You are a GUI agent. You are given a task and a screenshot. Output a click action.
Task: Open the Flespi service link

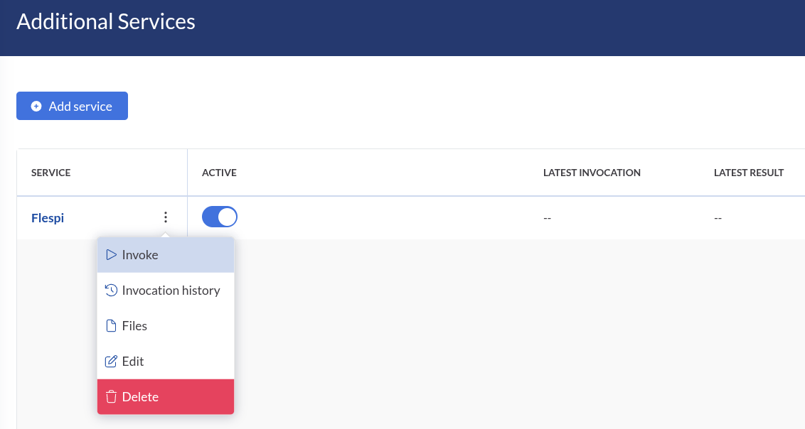point(48,218)
